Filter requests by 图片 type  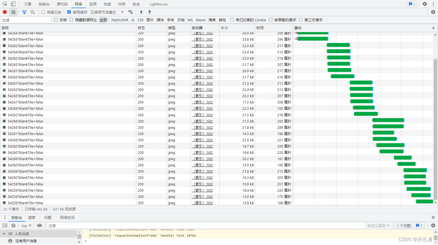point(150,20)
